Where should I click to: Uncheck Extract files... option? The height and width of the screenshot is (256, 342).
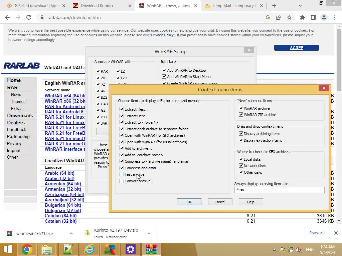coord(122,109)
